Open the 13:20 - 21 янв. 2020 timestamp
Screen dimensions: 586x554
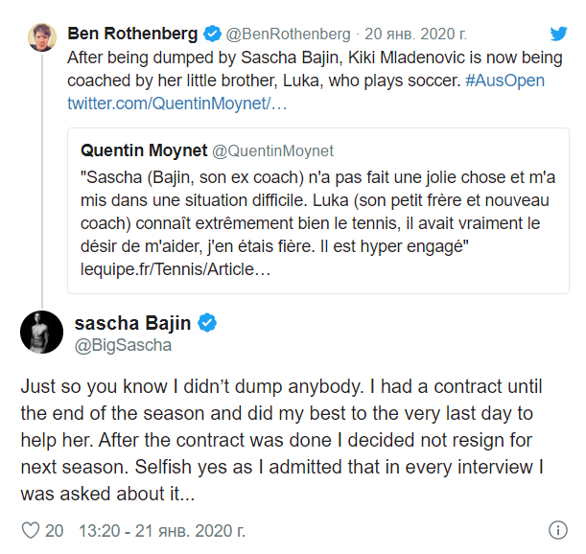tap(161, 530)
